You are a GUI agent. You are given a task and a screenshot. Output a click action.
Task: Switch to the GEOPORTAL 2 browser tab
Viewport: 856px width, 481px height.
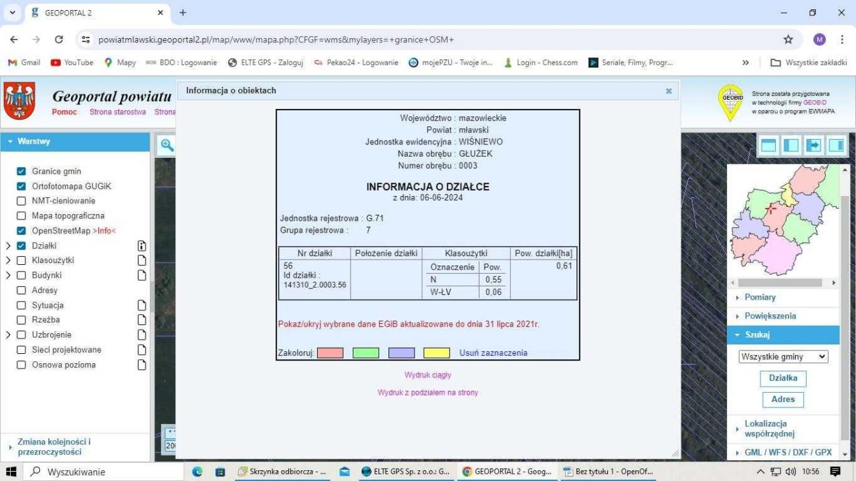[97, 13]
